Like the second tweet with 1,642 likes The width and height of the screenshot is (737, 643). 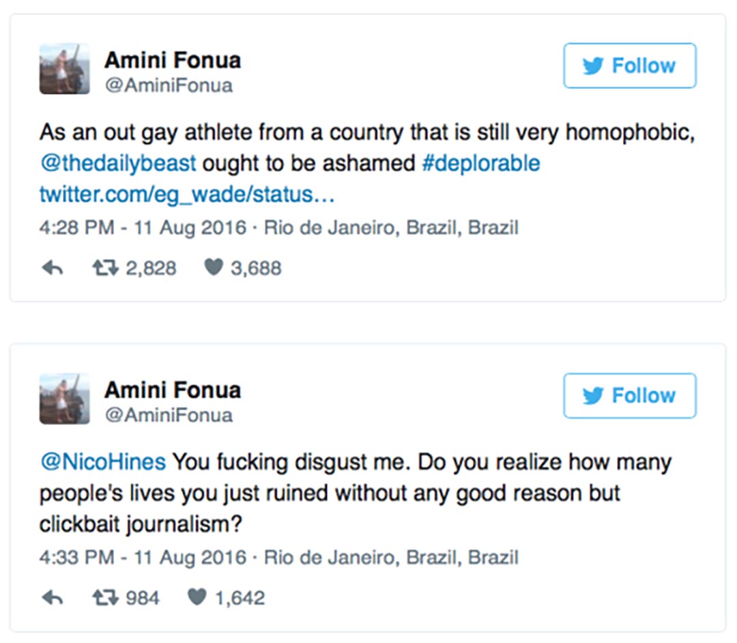(197, 597)
